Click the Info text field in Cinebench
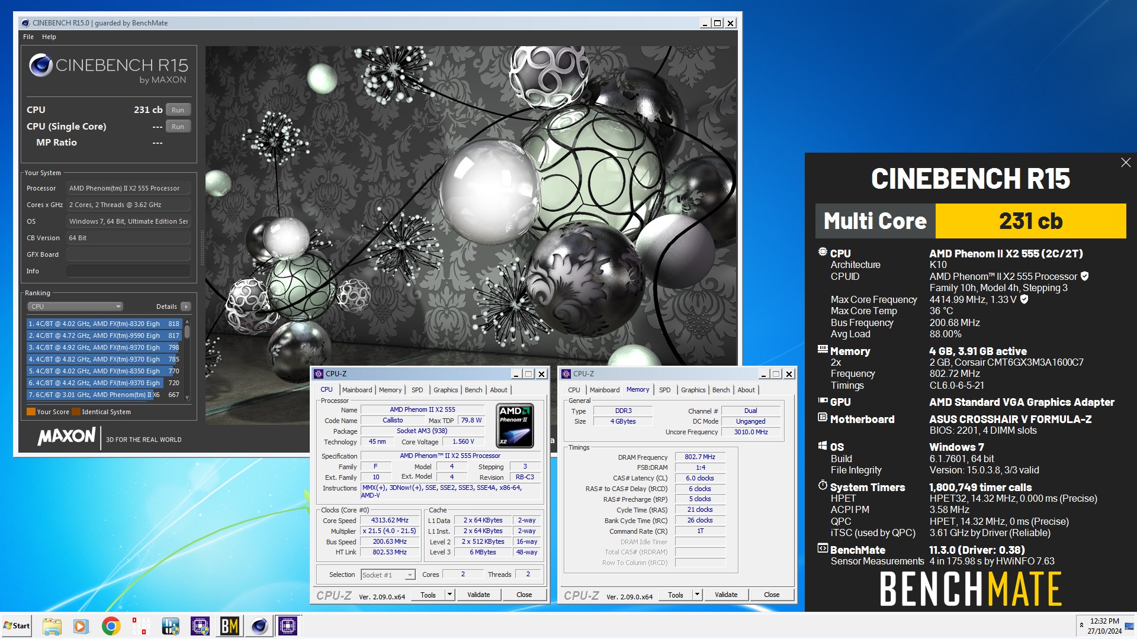Screen dimensions: 1137x639 click(x=129, y=271)
